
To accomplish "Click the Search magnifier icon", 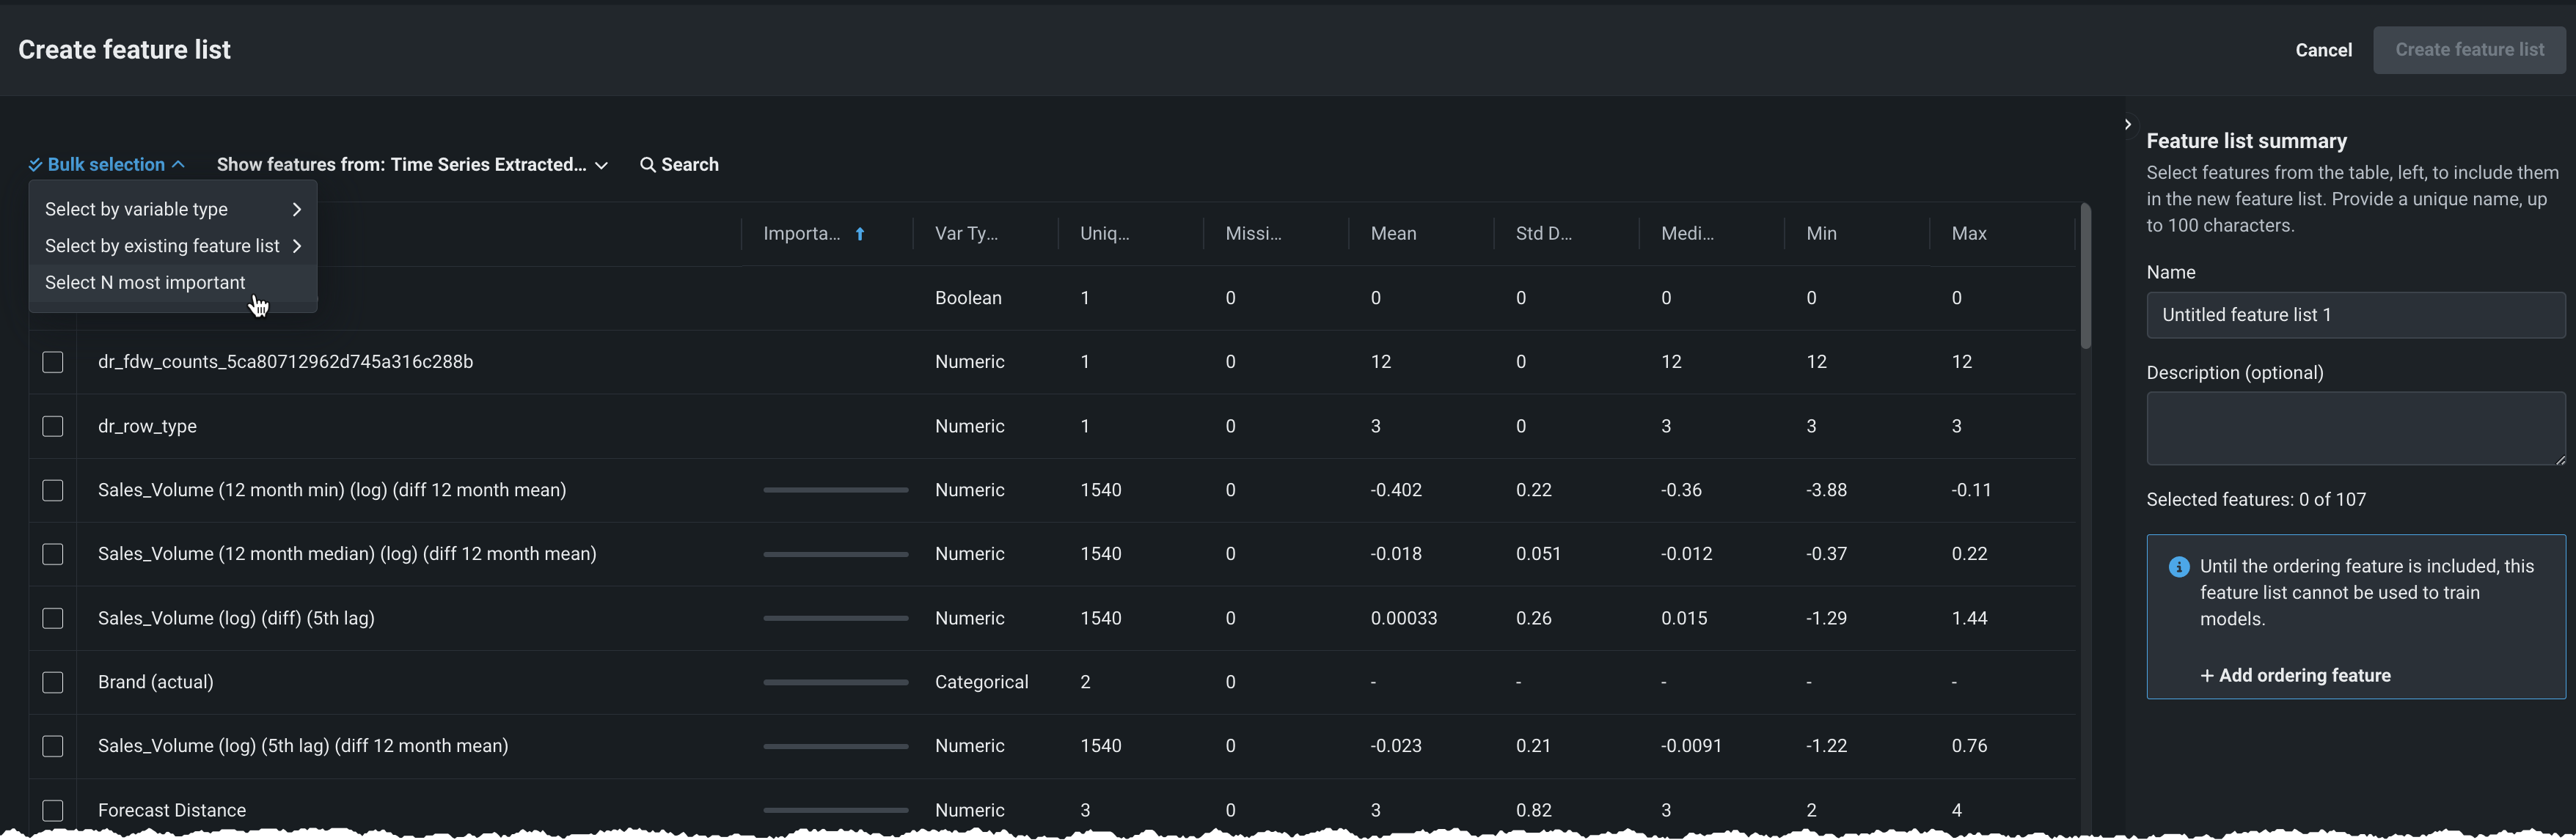I will 648,165.
